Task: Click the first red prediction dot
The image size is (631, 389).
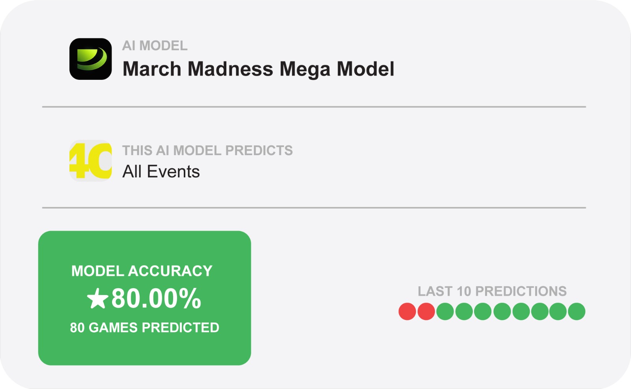Action: pos(407,312)
